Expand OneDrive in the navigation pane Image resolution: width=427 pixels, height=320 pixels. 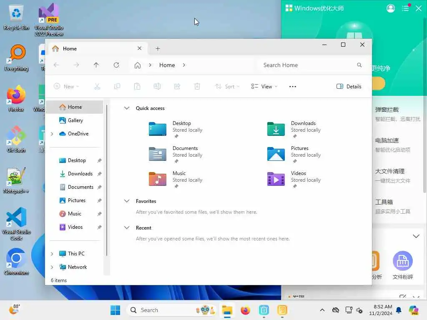coord(52,134)
